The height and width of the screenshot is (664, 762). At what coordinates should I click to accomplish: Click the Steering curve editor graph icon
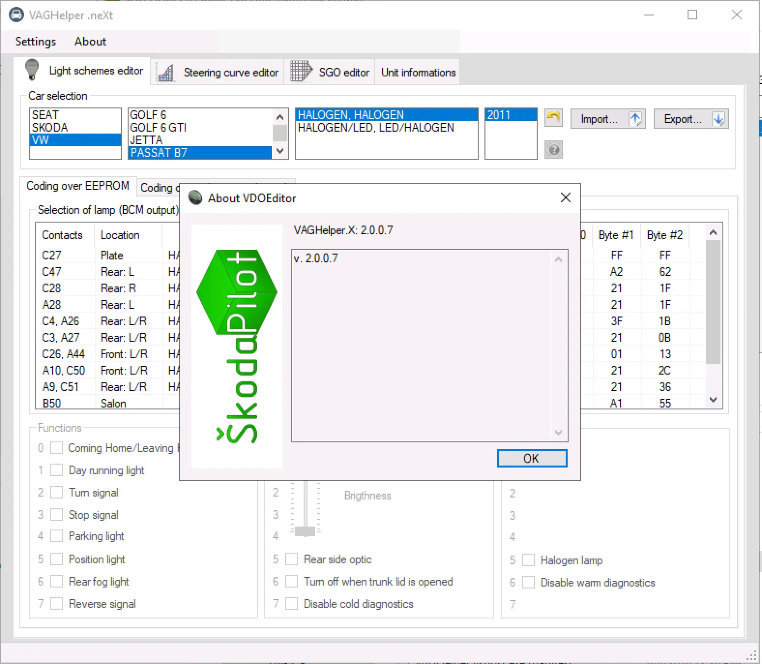point(166,73)
